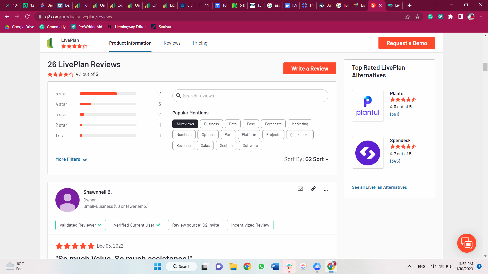Click the Grammarly bookmark icon
The image size is (488, 274).
(x=42, y=27)
